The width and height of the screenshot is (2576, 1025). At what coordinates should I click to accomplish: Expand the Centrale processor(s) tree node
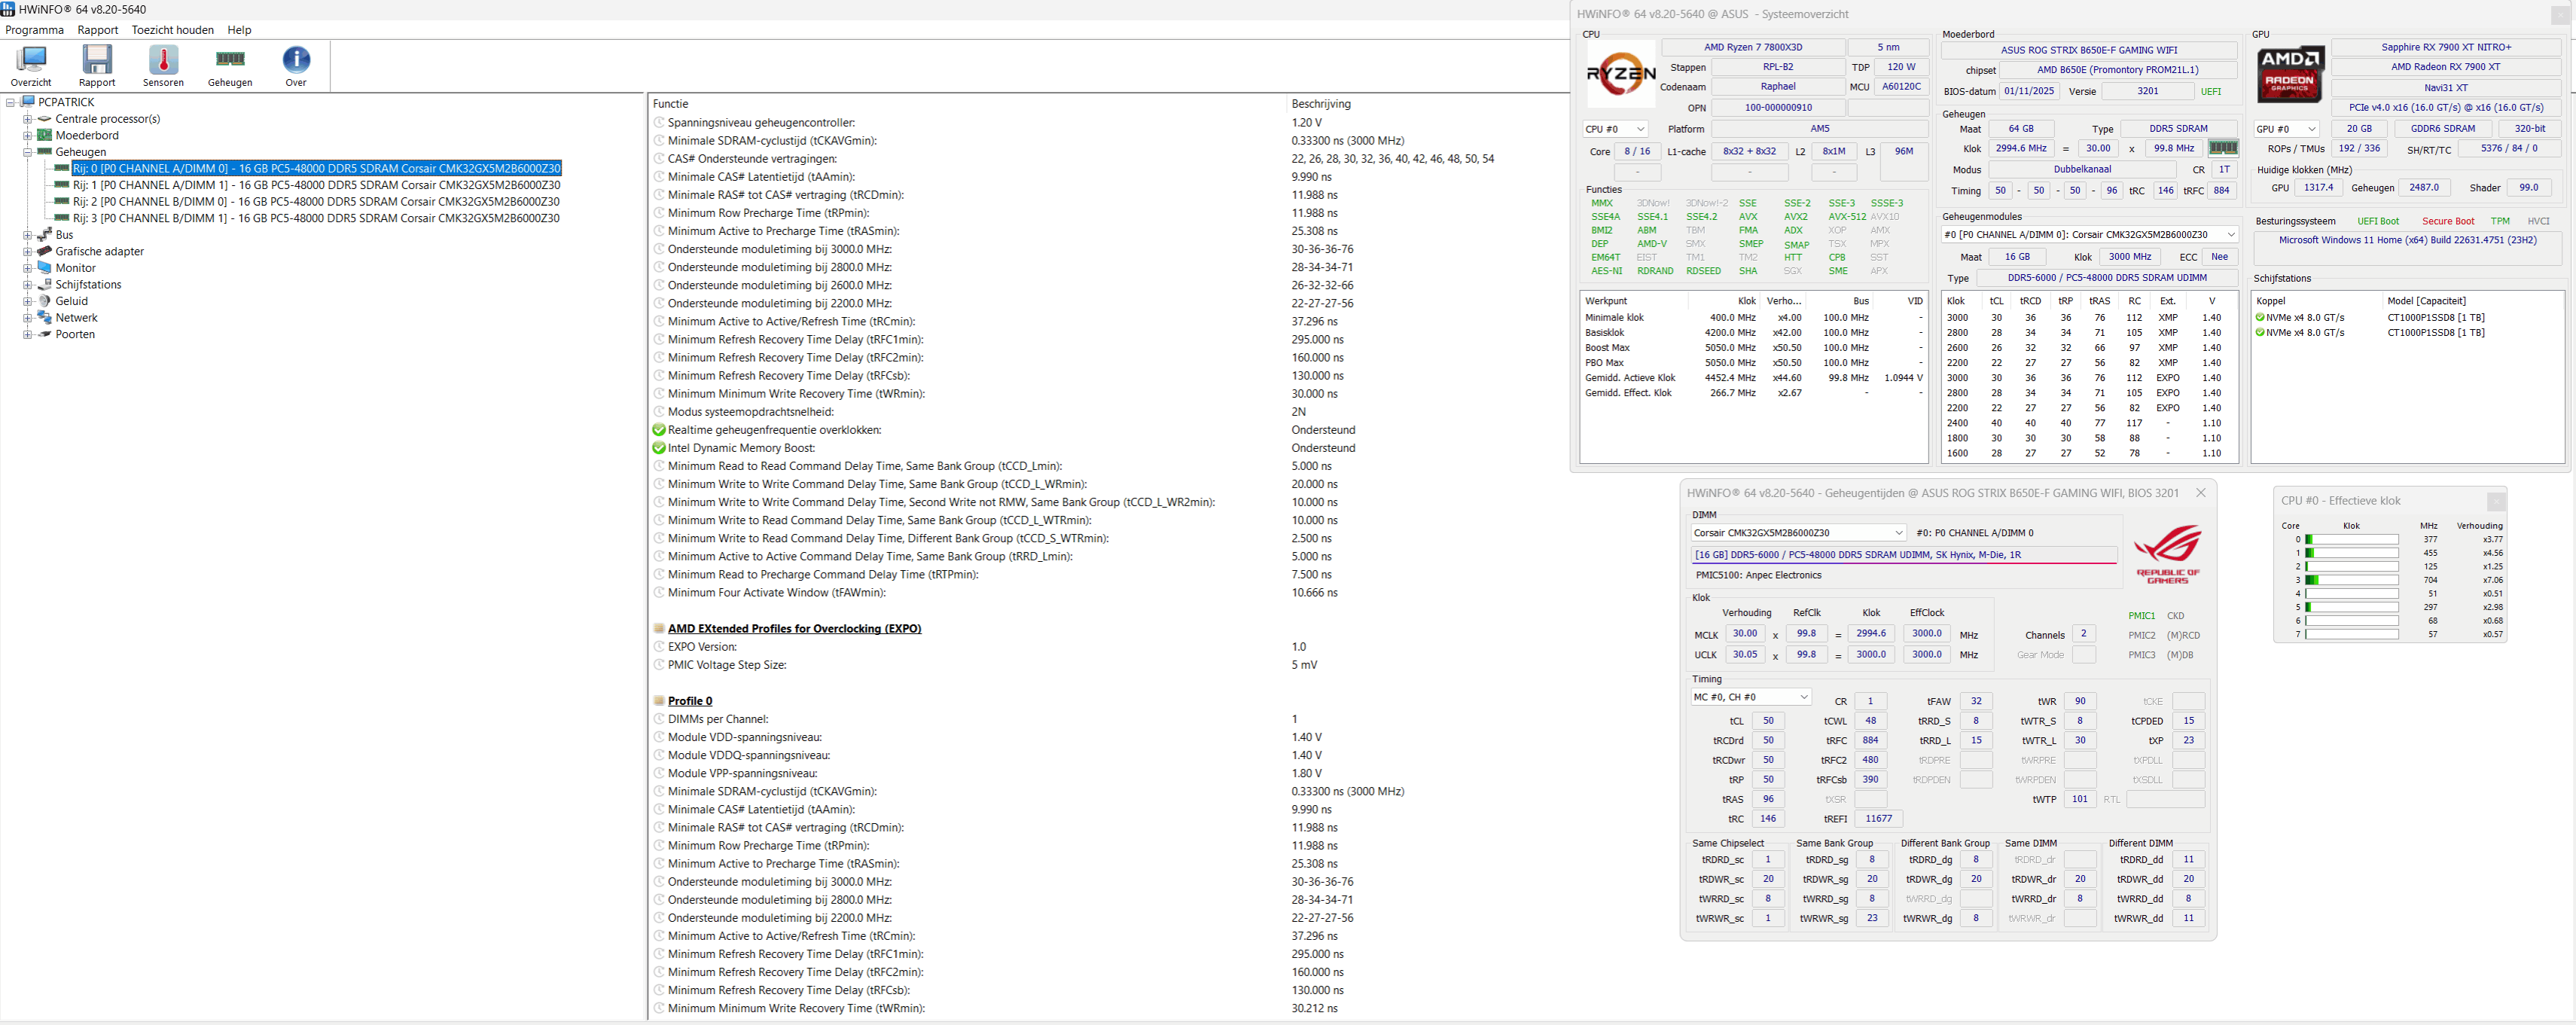pyautogui.click(x=28, y=119)
